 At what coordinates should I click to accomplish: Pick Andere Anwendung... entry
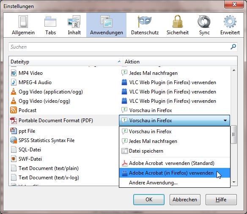click(x=175, y=183)
